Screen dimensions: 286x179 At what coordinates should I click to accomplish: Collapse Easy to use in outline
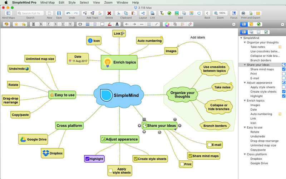(245, 127)
